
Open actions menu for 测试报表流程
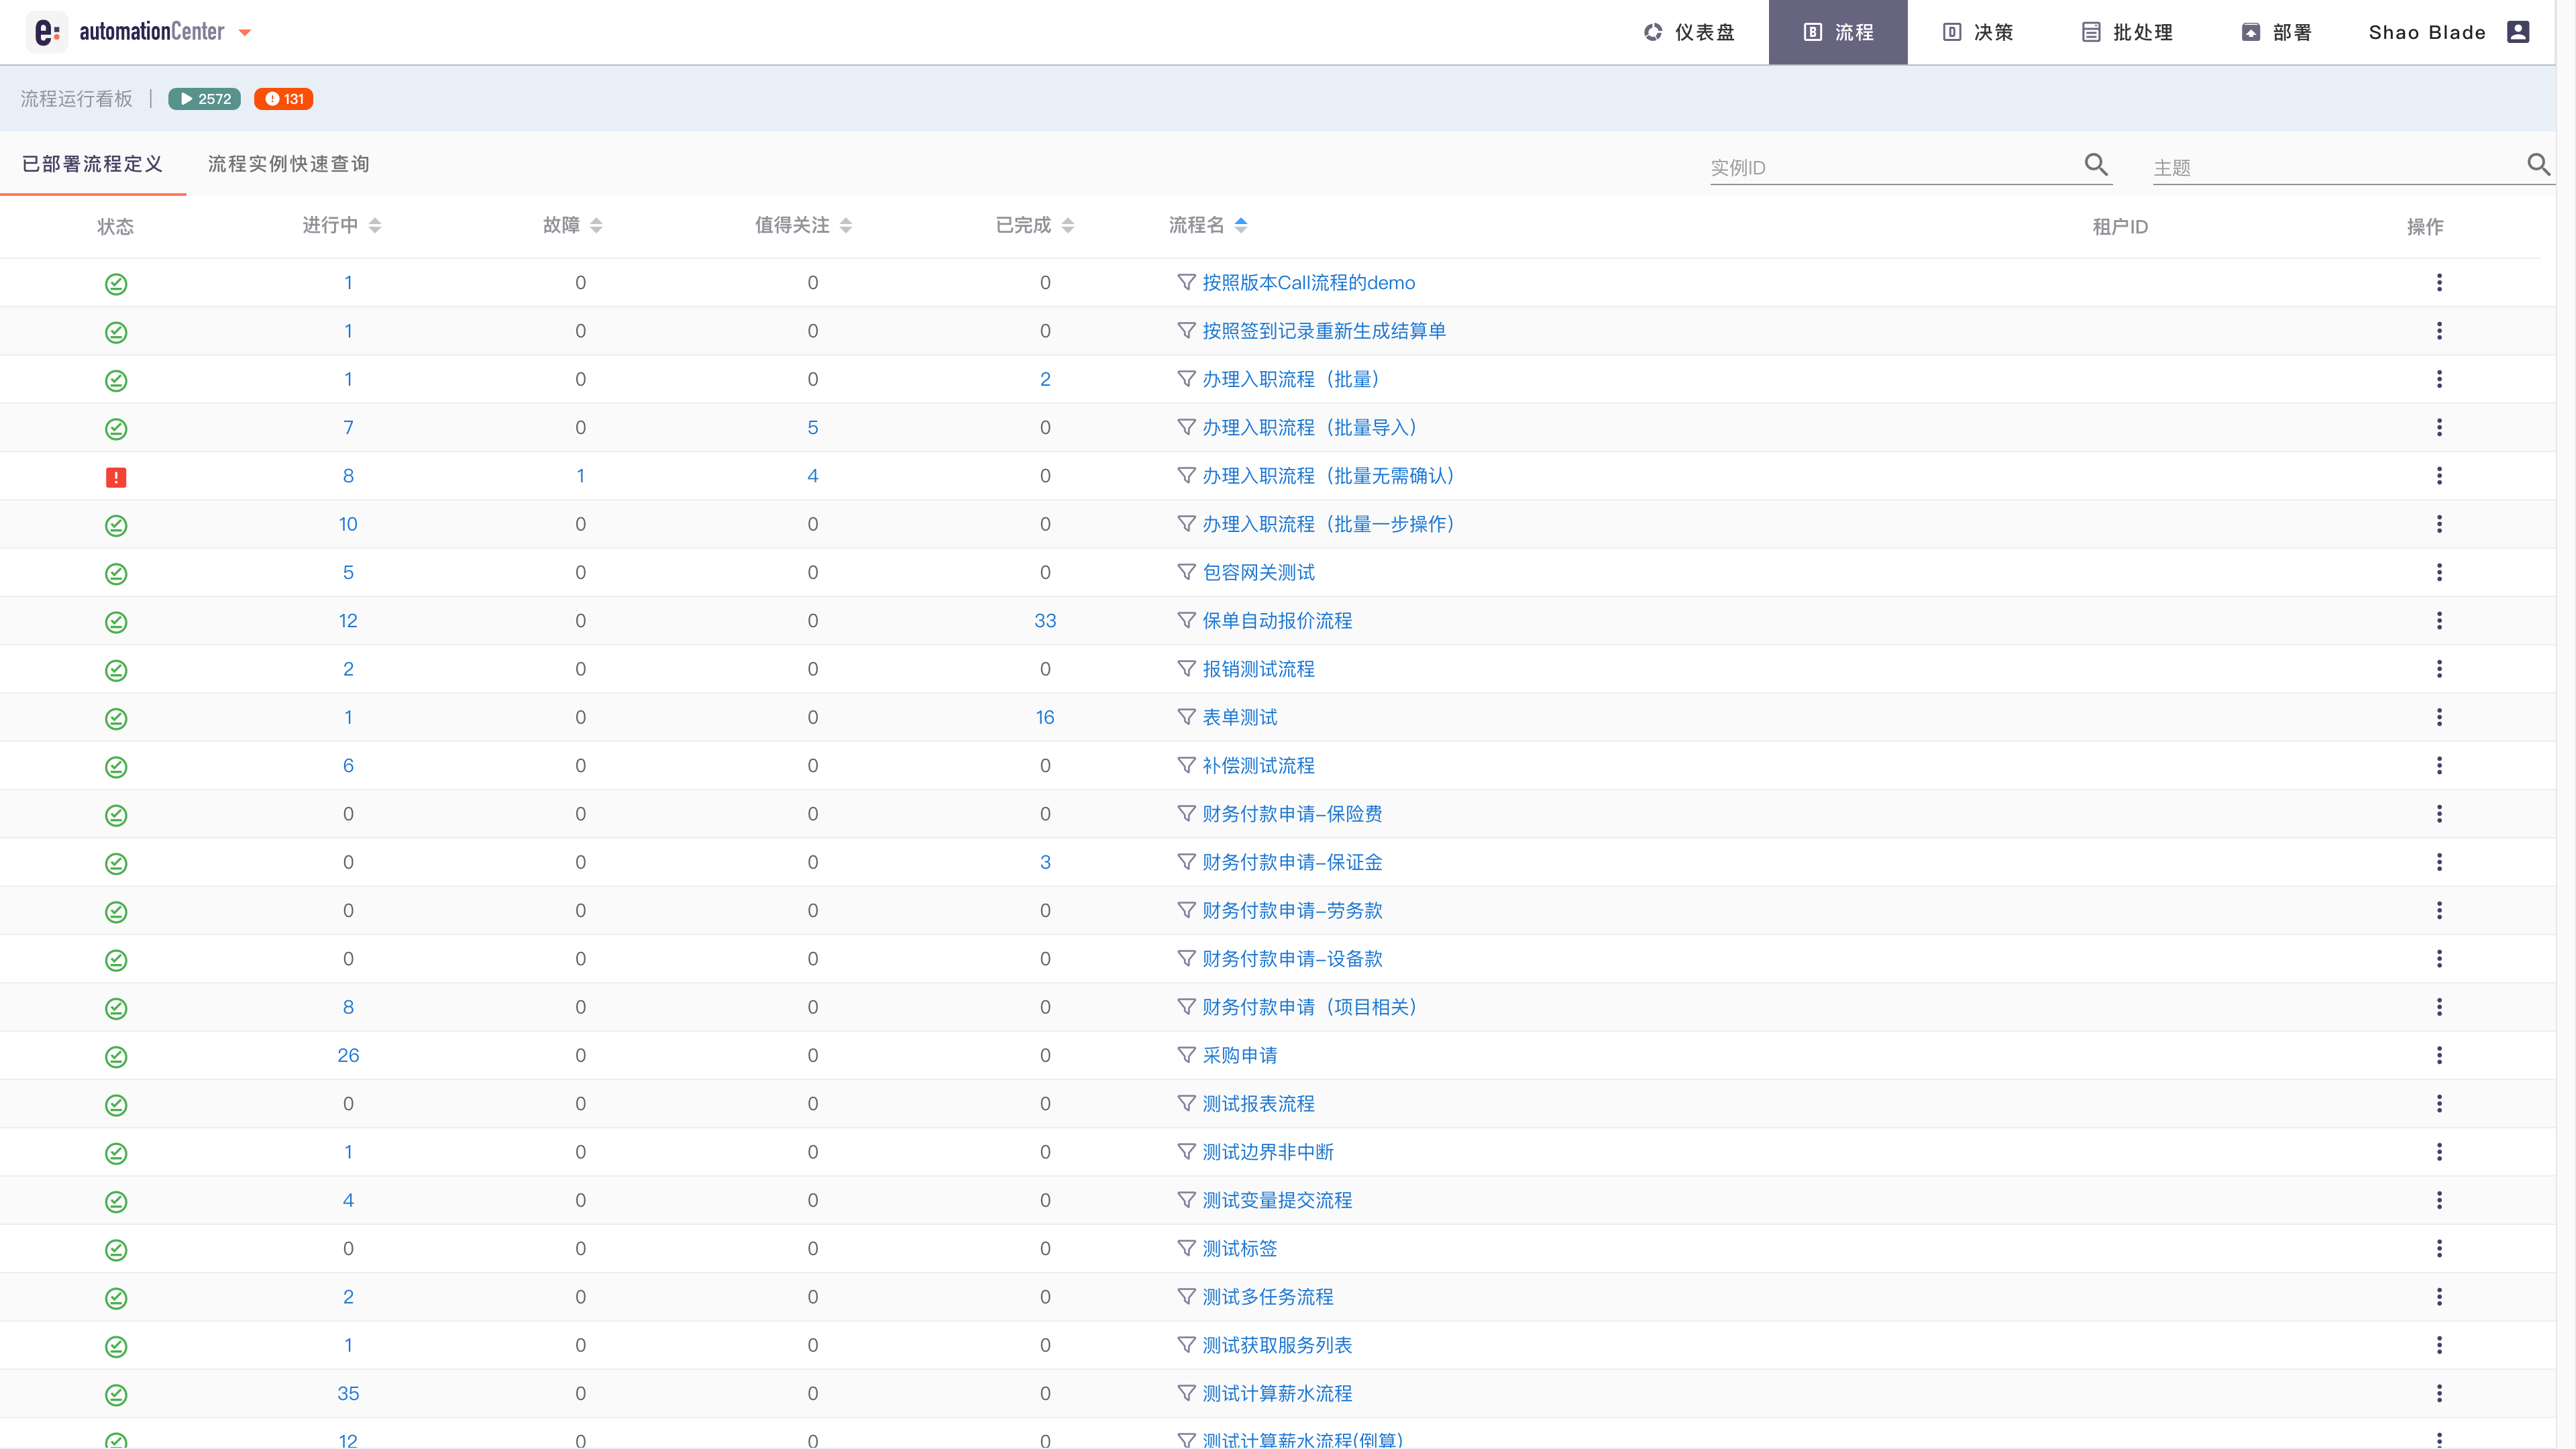(x=2439, y=1104)
